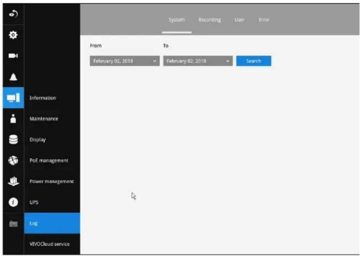
Task: Click the keyboard icon at bottom
Action: pos(13,224)
